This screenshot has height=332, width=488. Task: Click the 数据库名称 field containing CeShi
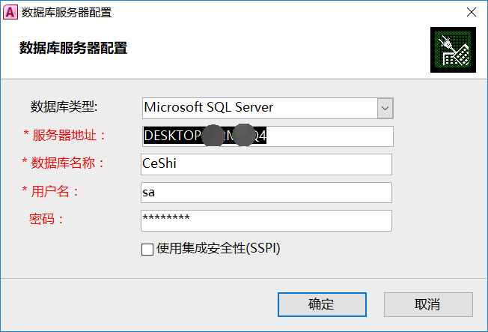coord(266,164)
